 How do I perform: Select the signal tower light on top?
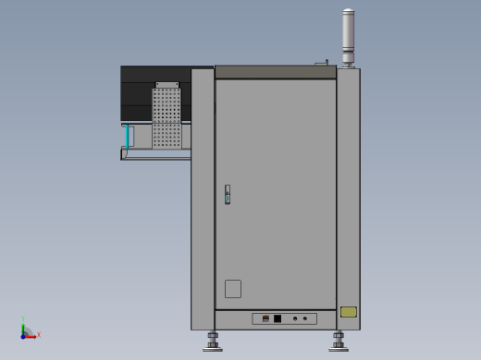[349, 38]
